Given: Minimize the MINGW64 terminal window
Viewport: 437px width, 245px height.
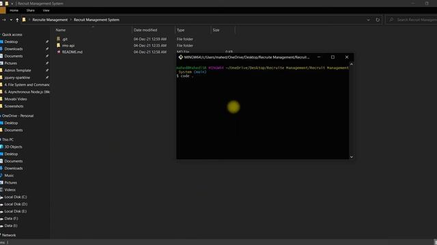Looking at the screenshot, I should (x=319, y=57).
